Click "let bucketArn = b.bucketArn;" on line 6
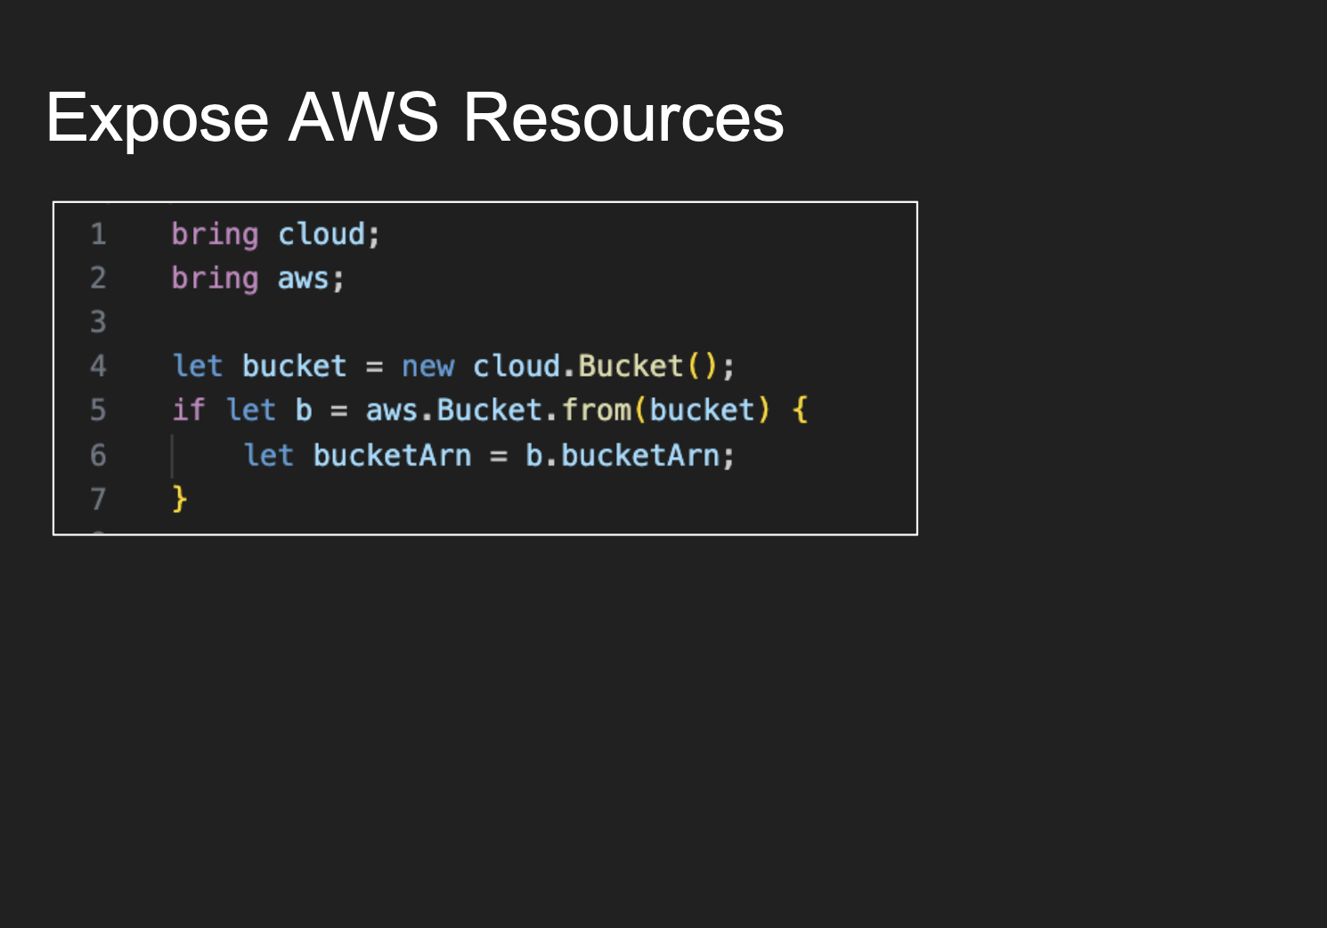This screenshot has height=928, width=1327. click(489, 455)
